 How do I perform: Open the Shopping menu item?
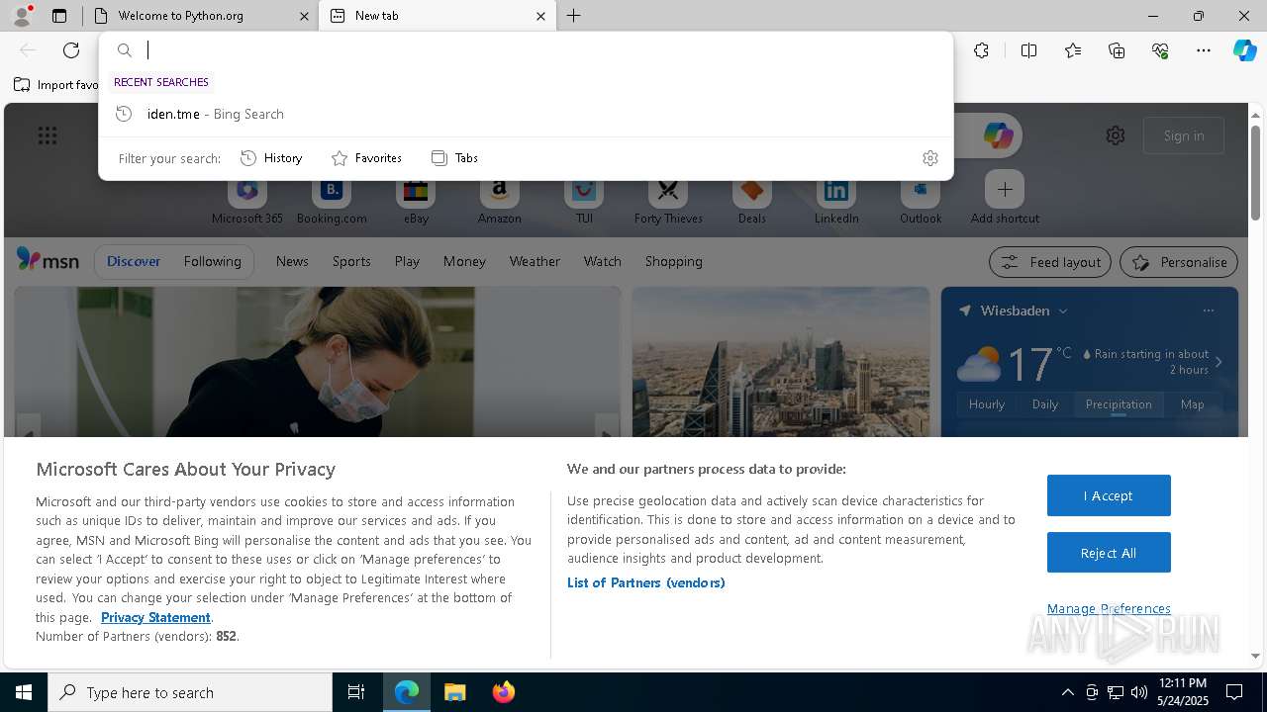(x=673, y=261)
